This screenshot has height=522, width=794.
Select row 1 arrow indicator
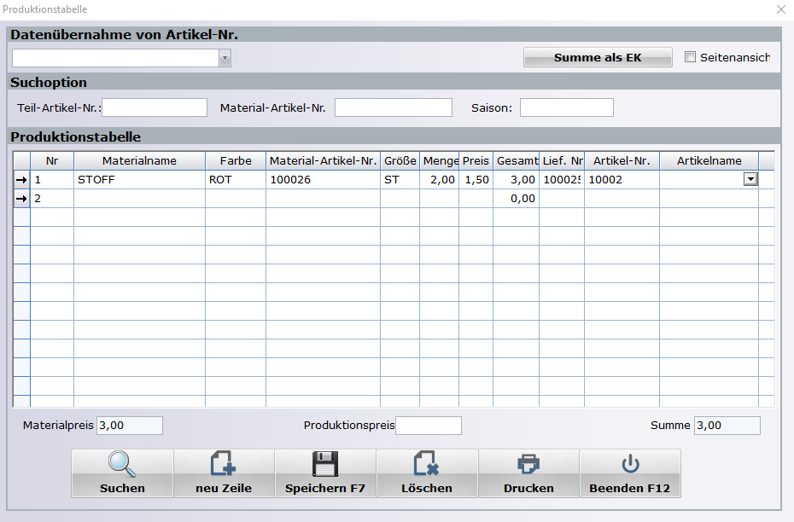click(x=21, y=180)
